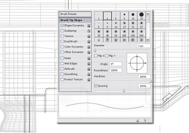Image resolution: width=189 pixels, height=133 pixels.
Task: Check the Flip Y checkbox
Action: (x=106, y=56)
